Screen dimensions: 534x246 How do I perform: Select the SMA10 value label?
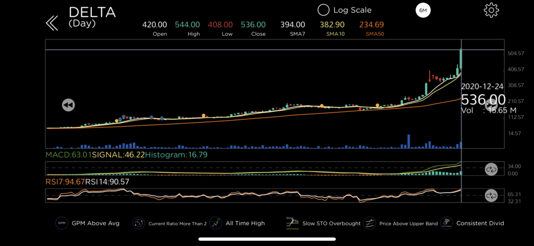[x=332, y=28]
